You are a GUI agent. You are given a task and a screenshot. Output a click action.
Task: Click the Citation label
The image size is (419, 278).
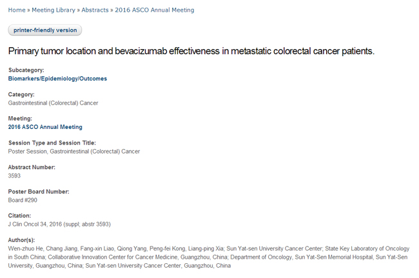(19, 215)
